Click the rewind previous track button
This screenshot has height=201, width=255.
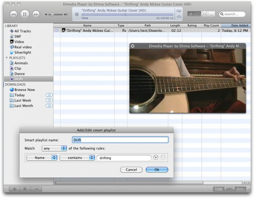point(14,15)
